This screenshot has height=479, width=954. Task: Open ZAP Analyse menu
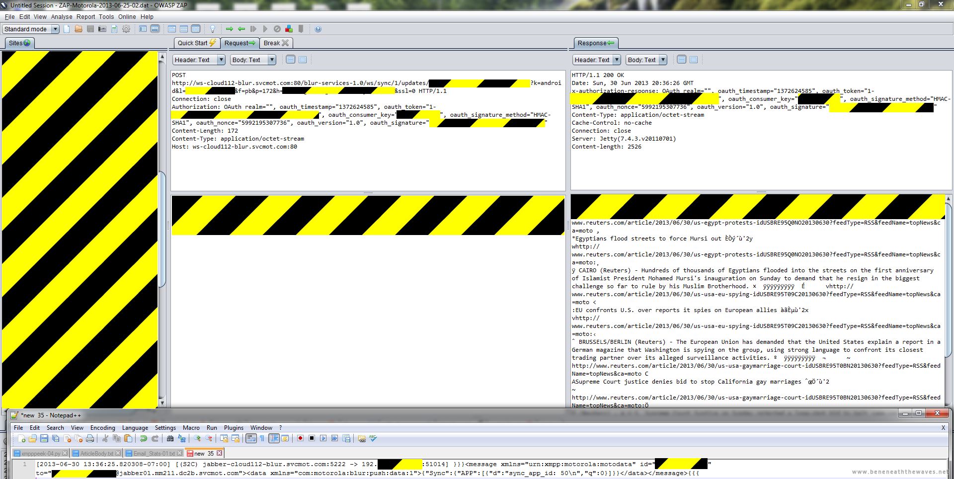tap(62, 16)
